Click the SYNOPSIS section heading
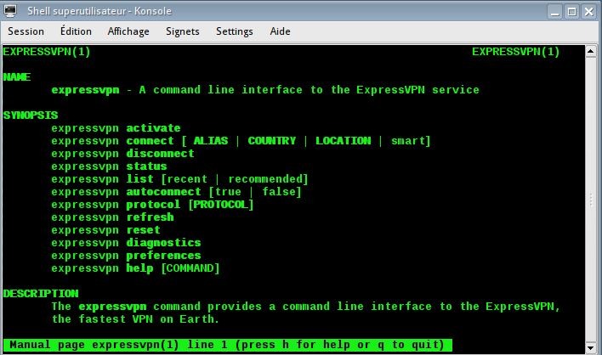Screen dimensions: 602x355 click(x=31, y=116)
